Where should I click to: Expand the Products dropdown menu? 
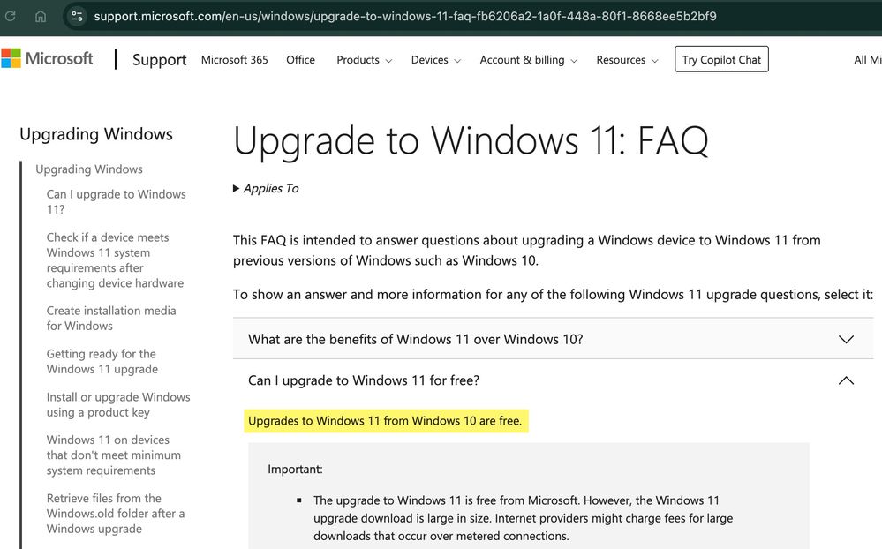point(364,60)
